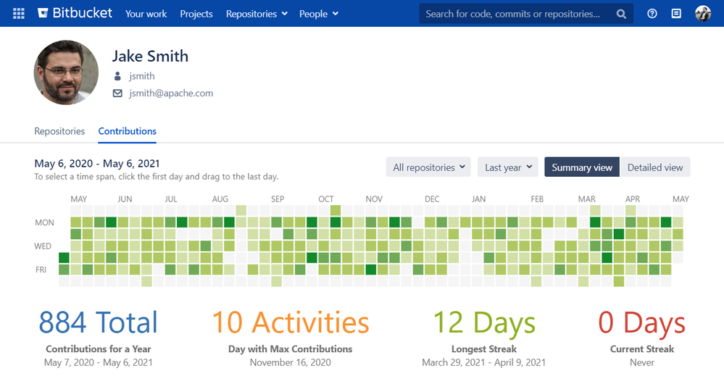Open the All repositories dropdown
The height and width of the screenshot is (392, 724).
428,167
